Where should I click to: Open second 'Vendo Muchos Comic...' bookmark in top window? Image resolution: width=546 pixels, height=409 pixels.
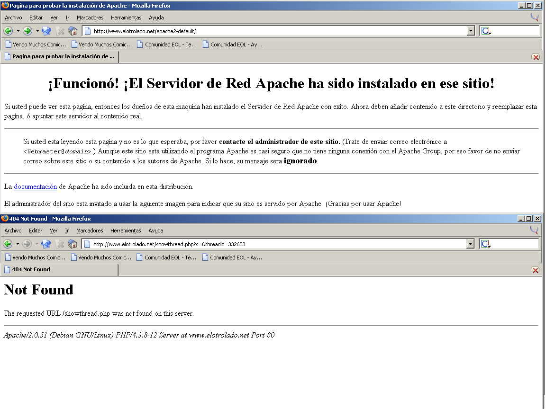pos(101,44)
